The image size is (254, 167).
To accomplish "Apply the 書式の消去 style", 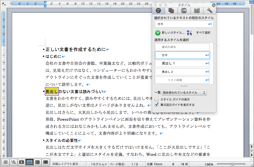I will click(182, 47).
